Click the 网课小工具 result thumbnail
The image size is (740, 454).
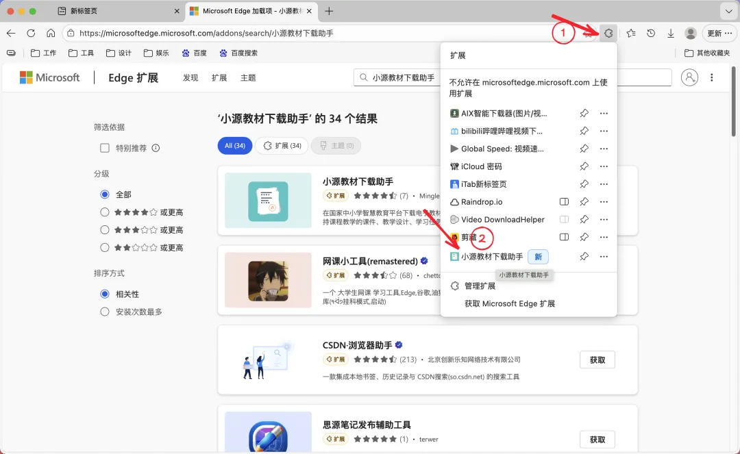(x=268, y=280)
